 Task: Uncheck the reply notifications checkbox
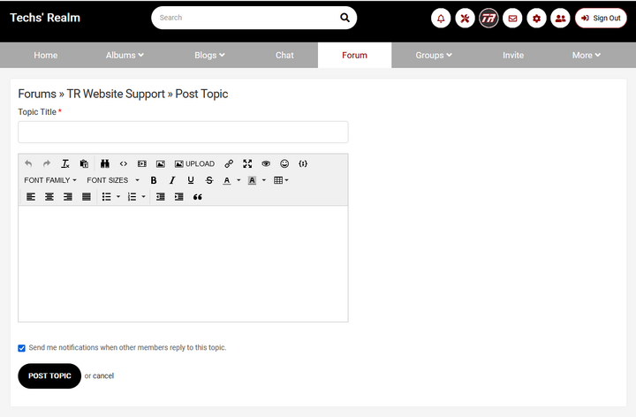[21, 348]
